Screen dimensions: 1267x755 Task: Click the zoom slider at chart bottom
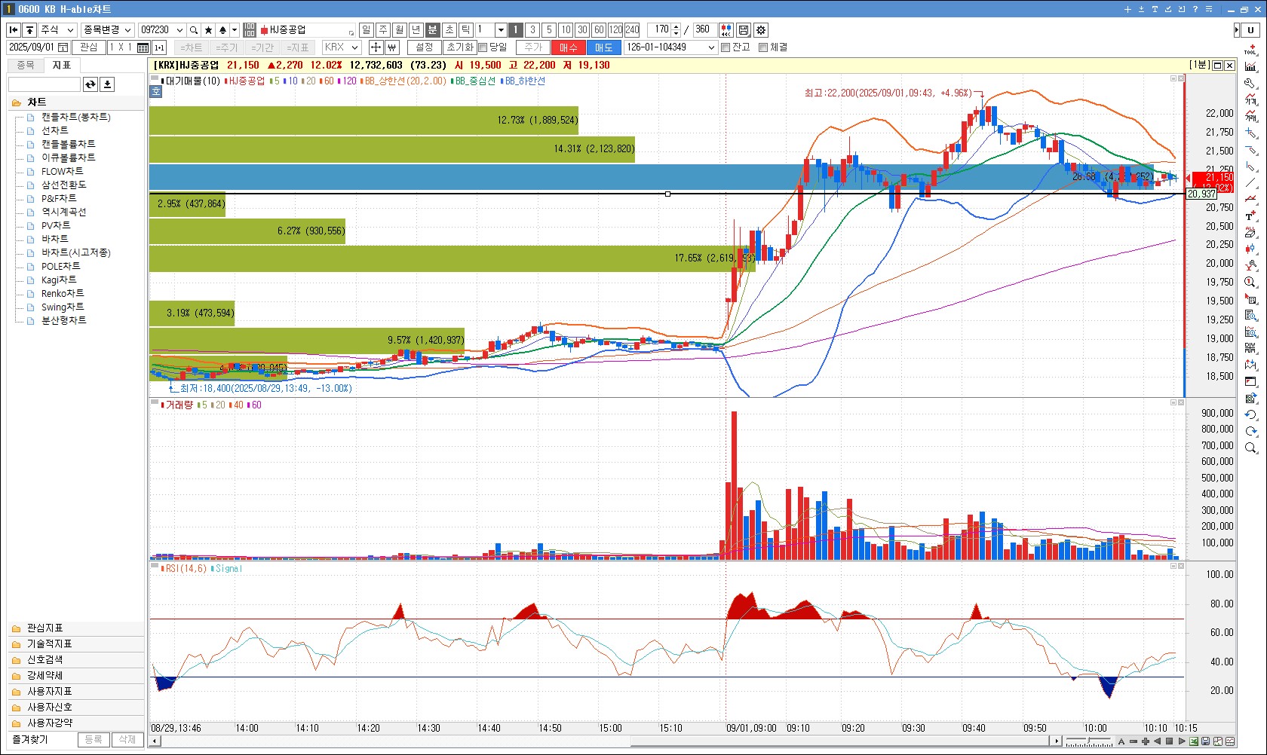1088,741
